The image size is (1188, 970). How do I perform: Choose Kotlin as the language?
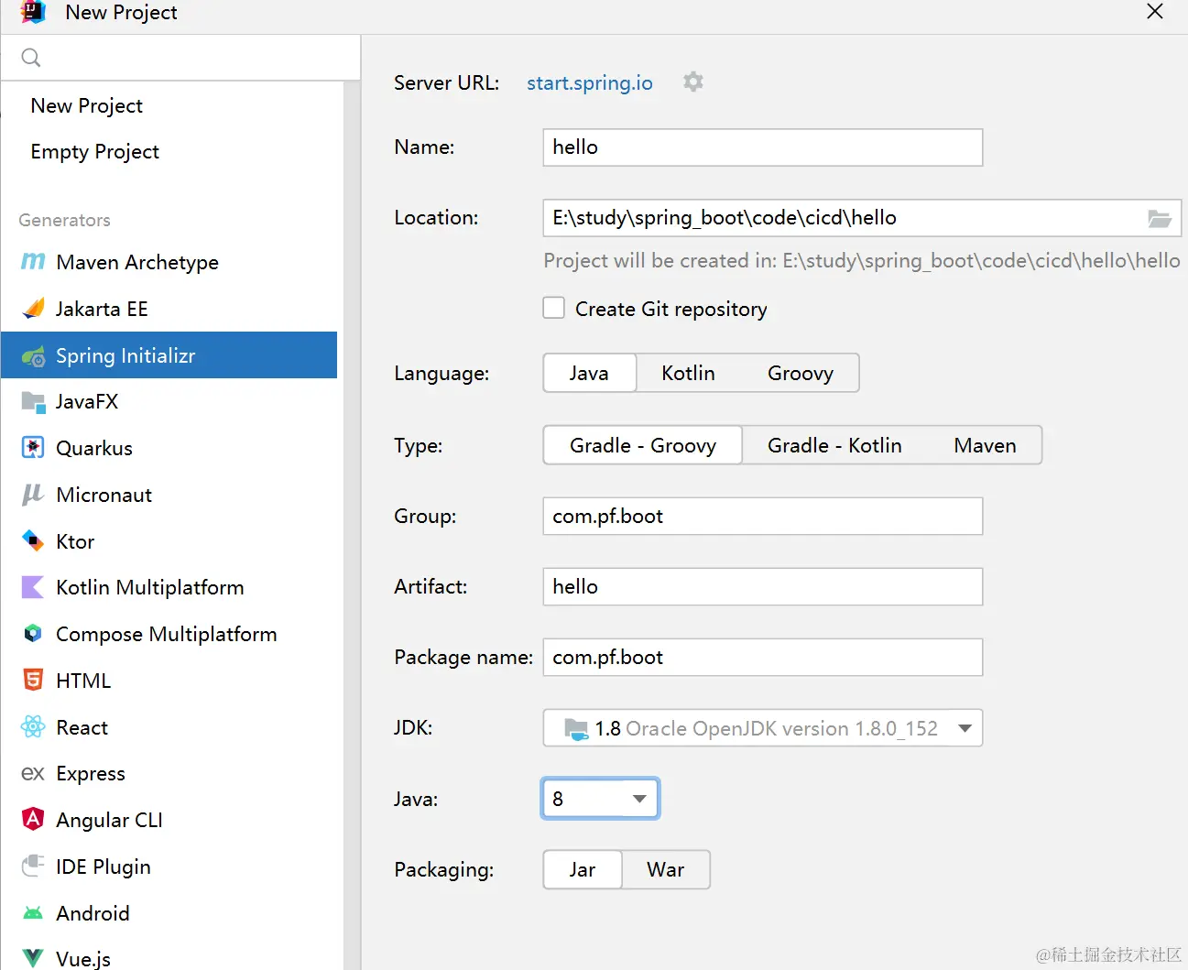pos(688,373)
